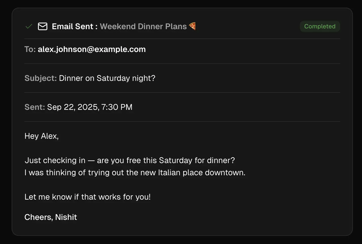Viewport: 362px width, 244px height.
Task: Select the "Email Sent :" heading label
Action: pos(75,26)
